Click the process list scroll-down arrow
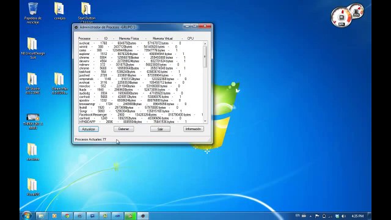This screenshot has height=220, width=391. (205, 121)
